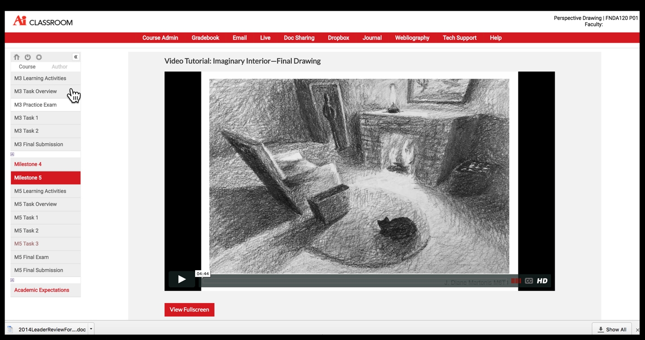Adjust video volume bars
The image size is (645, 340).
[x=516, y=281]
